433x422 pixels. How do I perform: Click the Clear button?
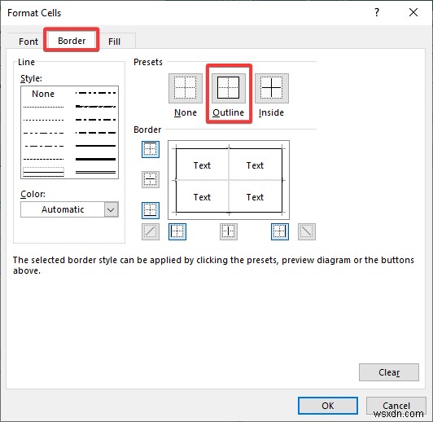(389, 372)
